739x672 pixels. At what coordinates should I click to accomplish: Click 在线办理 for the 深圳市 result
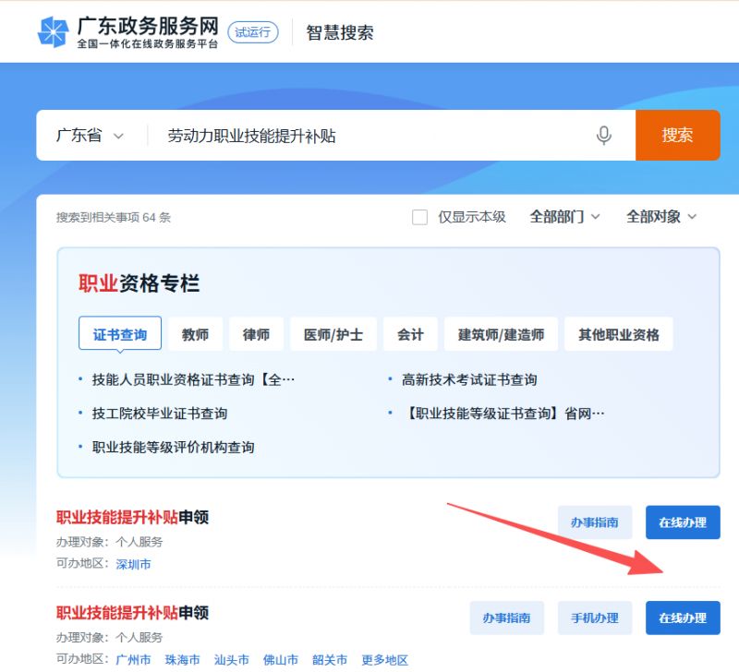(x=683, y=522)
